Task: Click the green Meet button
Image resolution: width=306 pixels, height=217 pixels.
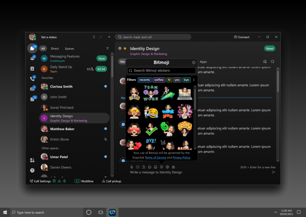Action: click(270, 48)
